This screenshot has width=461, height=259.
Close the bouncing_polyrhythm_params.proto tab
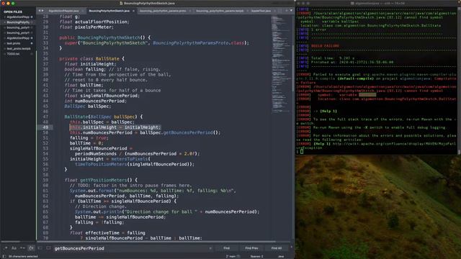[190, 11]
